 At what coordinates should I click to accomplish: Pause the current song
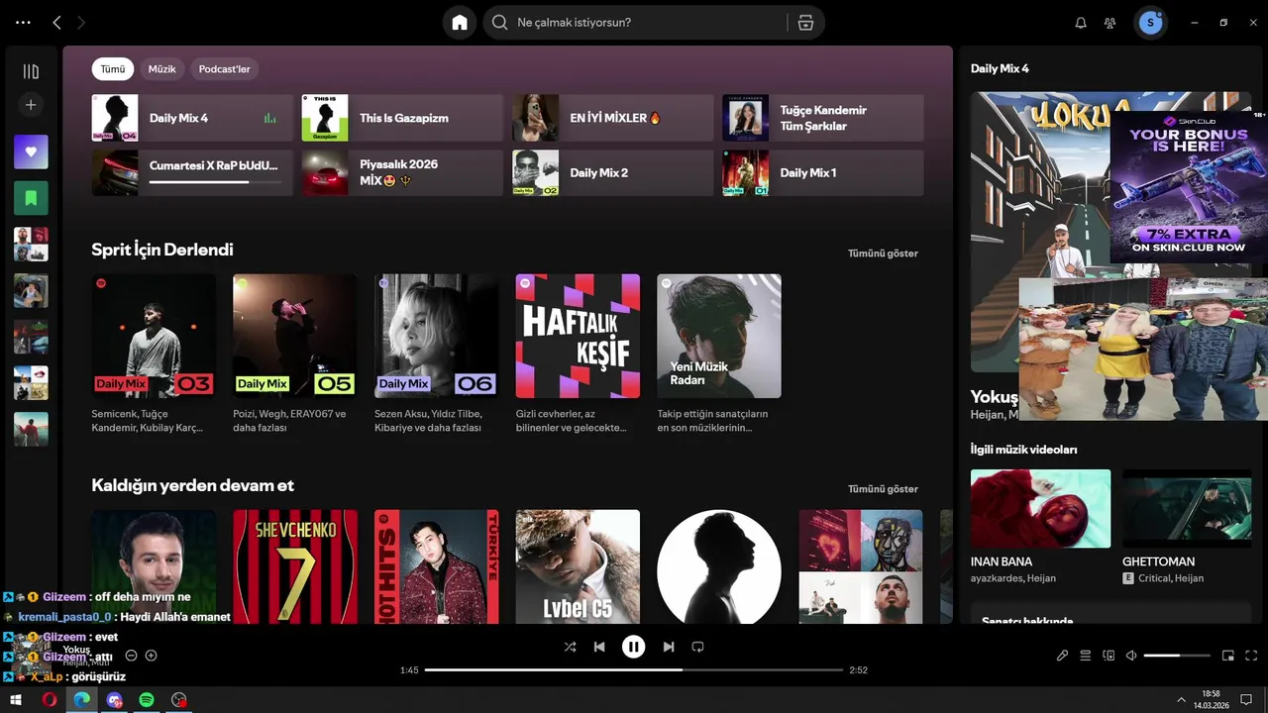(x=634, y=647)
